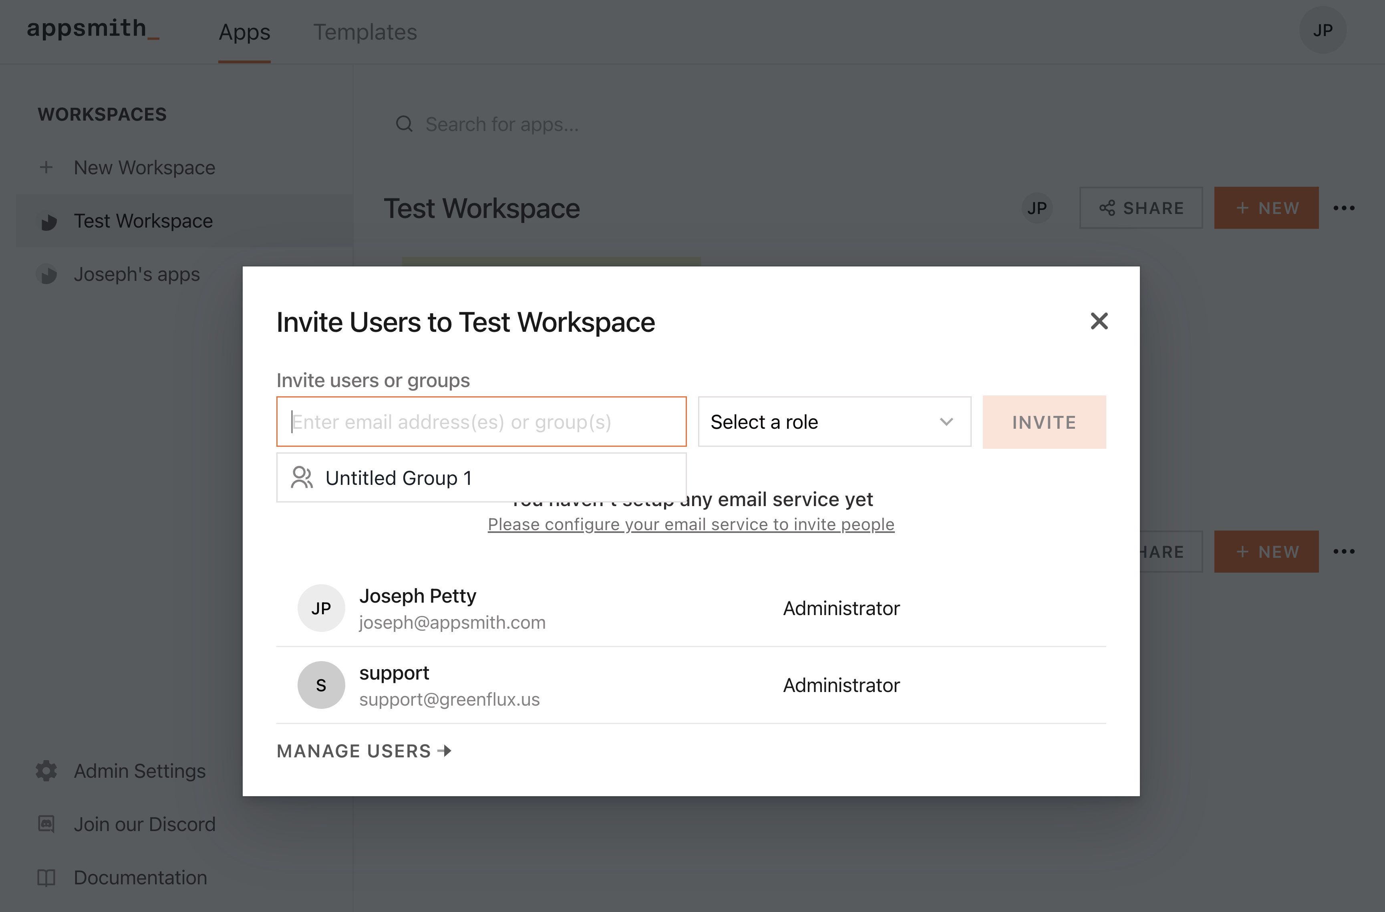Image resolution: width=1385 pixels, height=912 pixels.
Task: Follow the email service configuration link
Action: click(691, 524)
